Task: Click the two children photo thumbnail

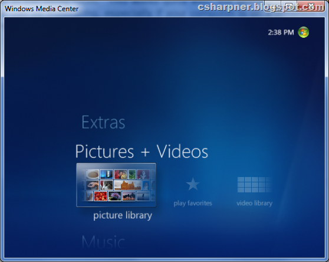Action: click(x=121, y=174)
